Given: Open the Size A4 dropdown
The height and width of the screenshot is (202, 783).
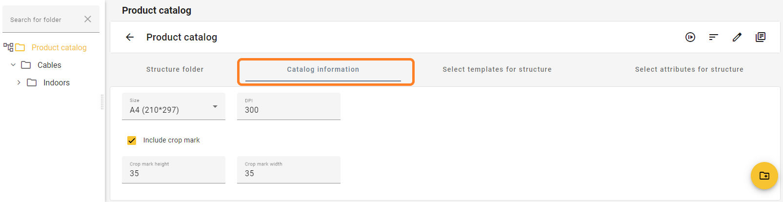Looking at the screenshot, I should coord(174,106).
